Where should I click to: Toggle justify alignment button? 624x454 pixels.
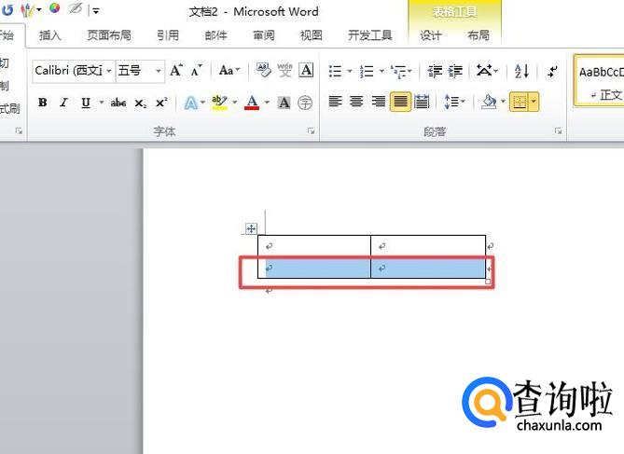pyautogui.click(x=400, y=102)
